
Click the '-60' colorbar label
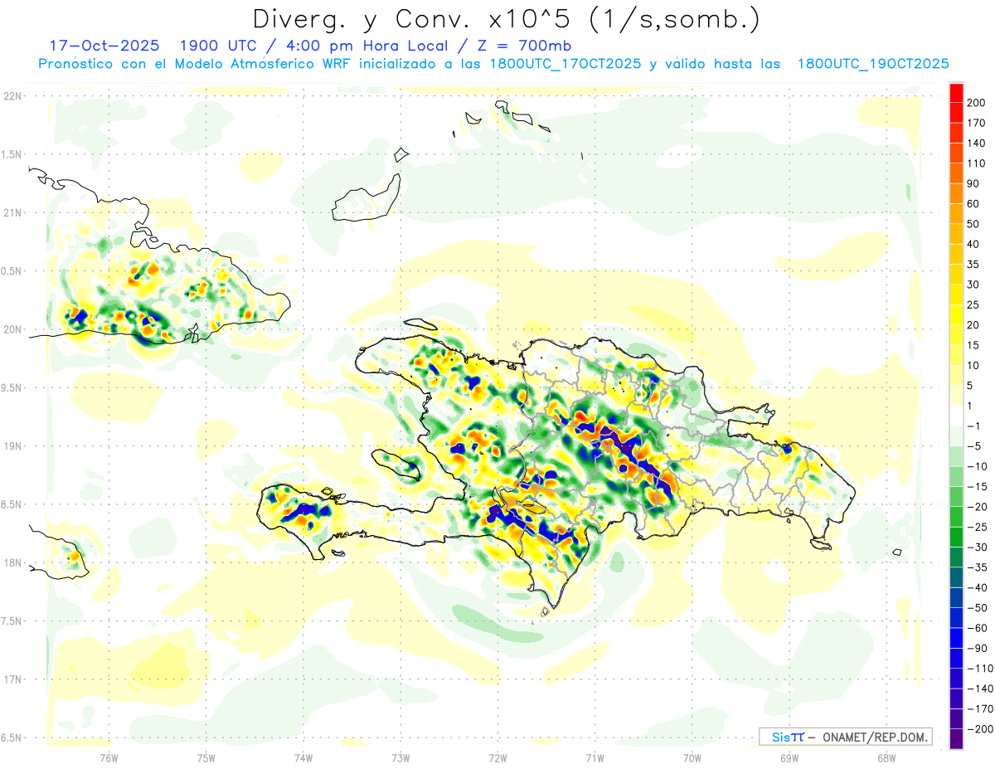pos(979,628)
